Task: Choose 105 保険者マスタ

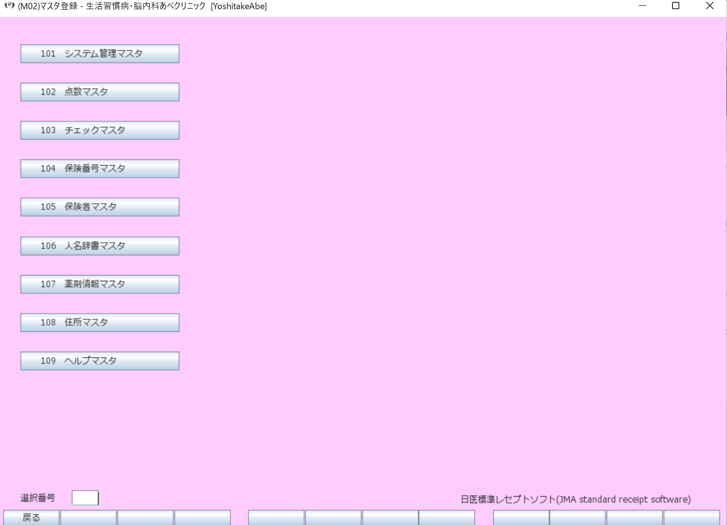Action: tap(100, 207)
